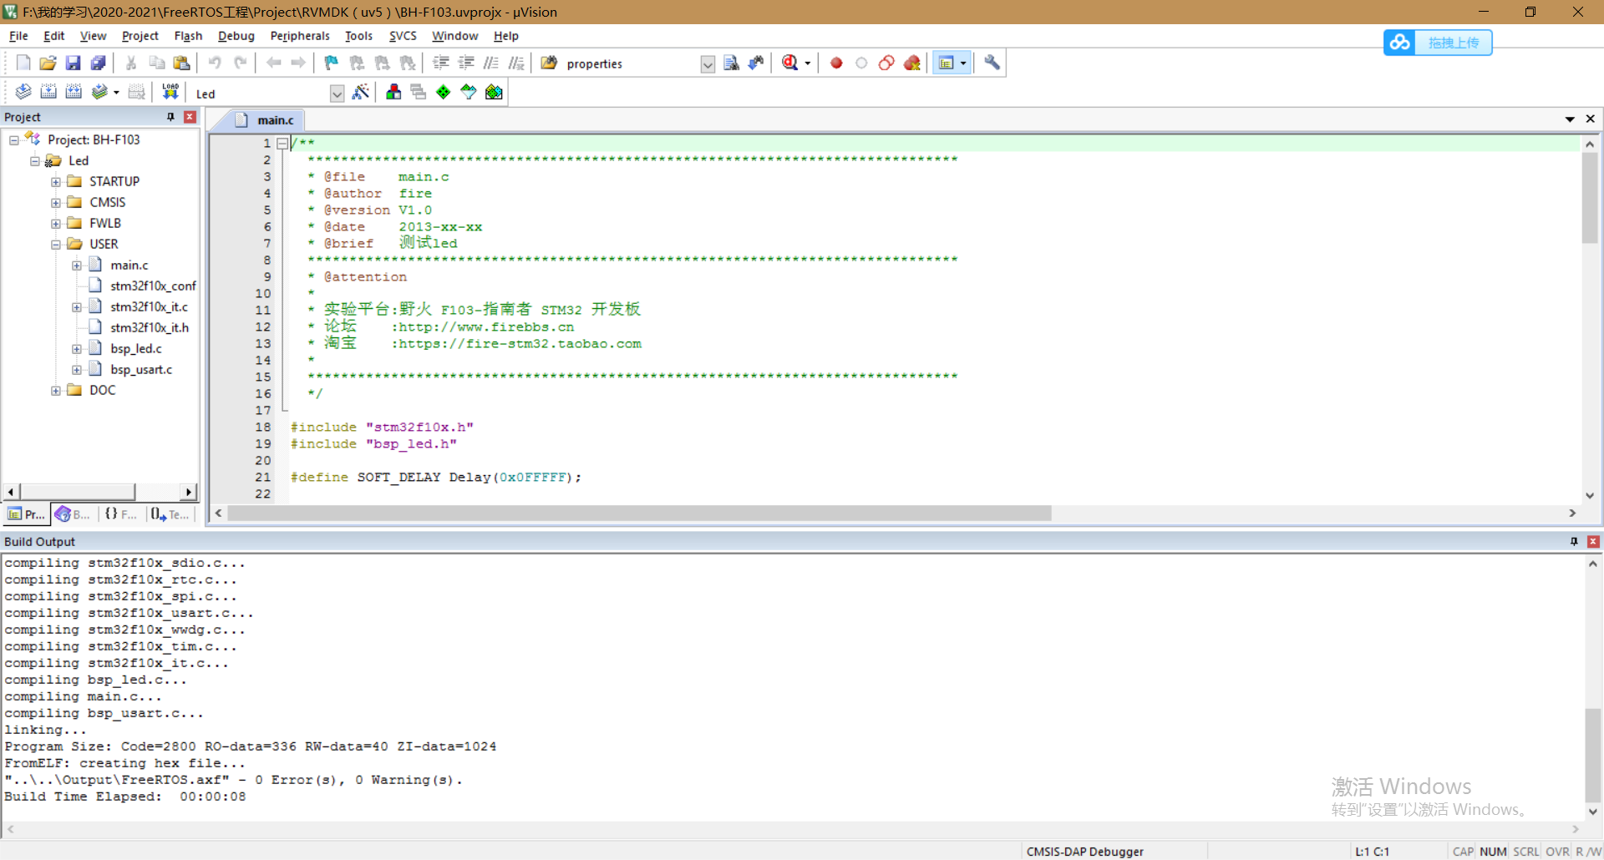Viewport: 1604px width, 860px height.
Task: Open Find in Files
Action: (731, 63)
